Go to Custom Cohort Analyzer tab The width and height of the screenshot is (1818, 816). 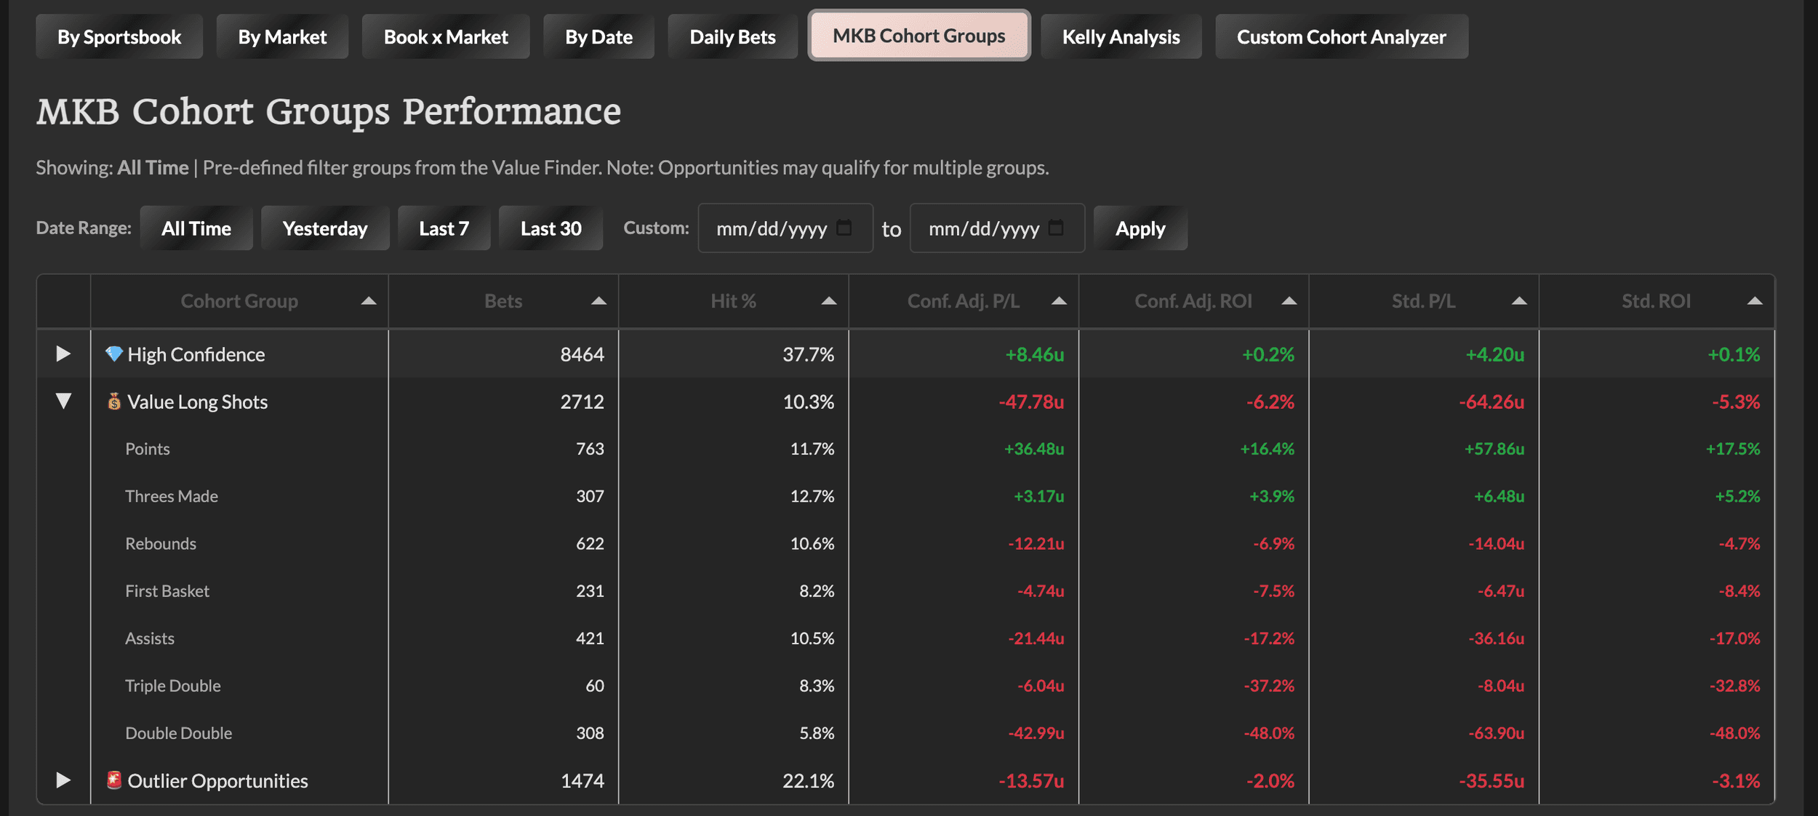click(x=1340, y=37)
